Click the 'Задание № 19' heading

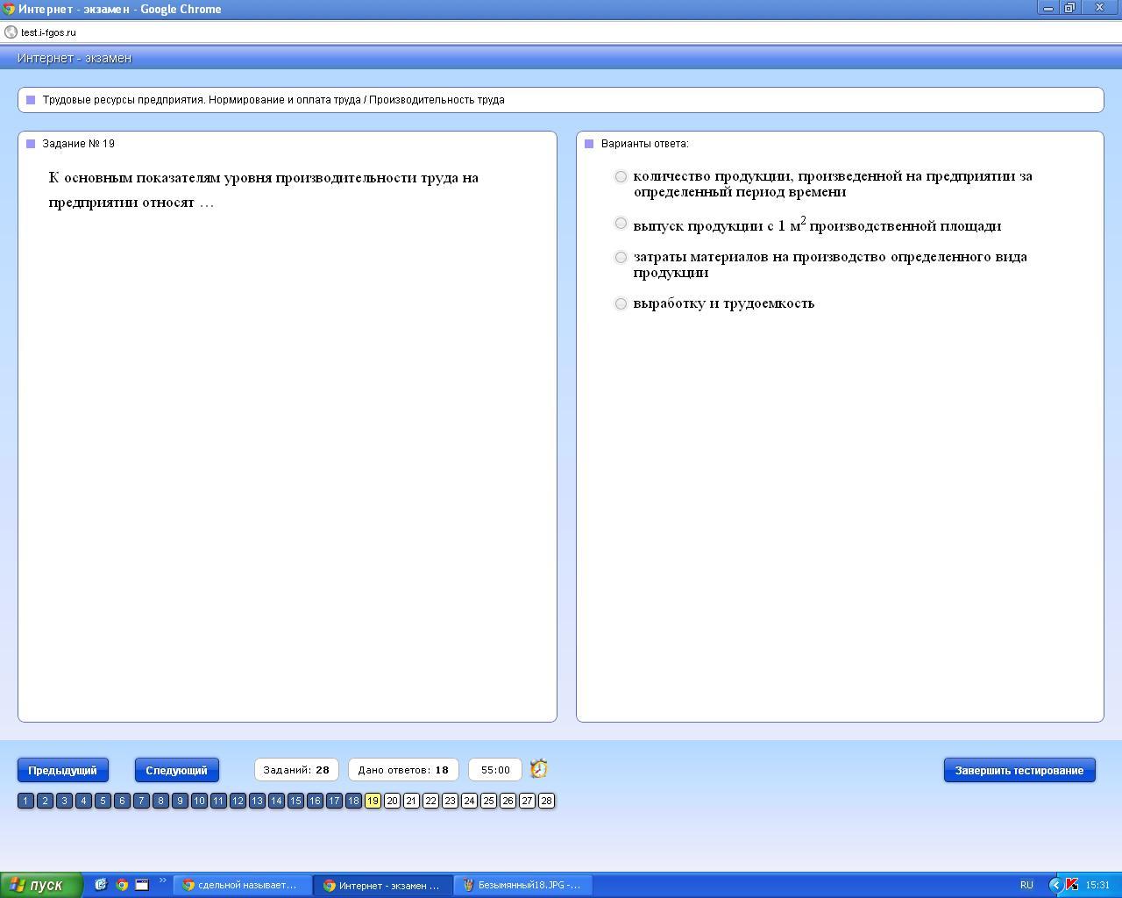click(78, 144)
